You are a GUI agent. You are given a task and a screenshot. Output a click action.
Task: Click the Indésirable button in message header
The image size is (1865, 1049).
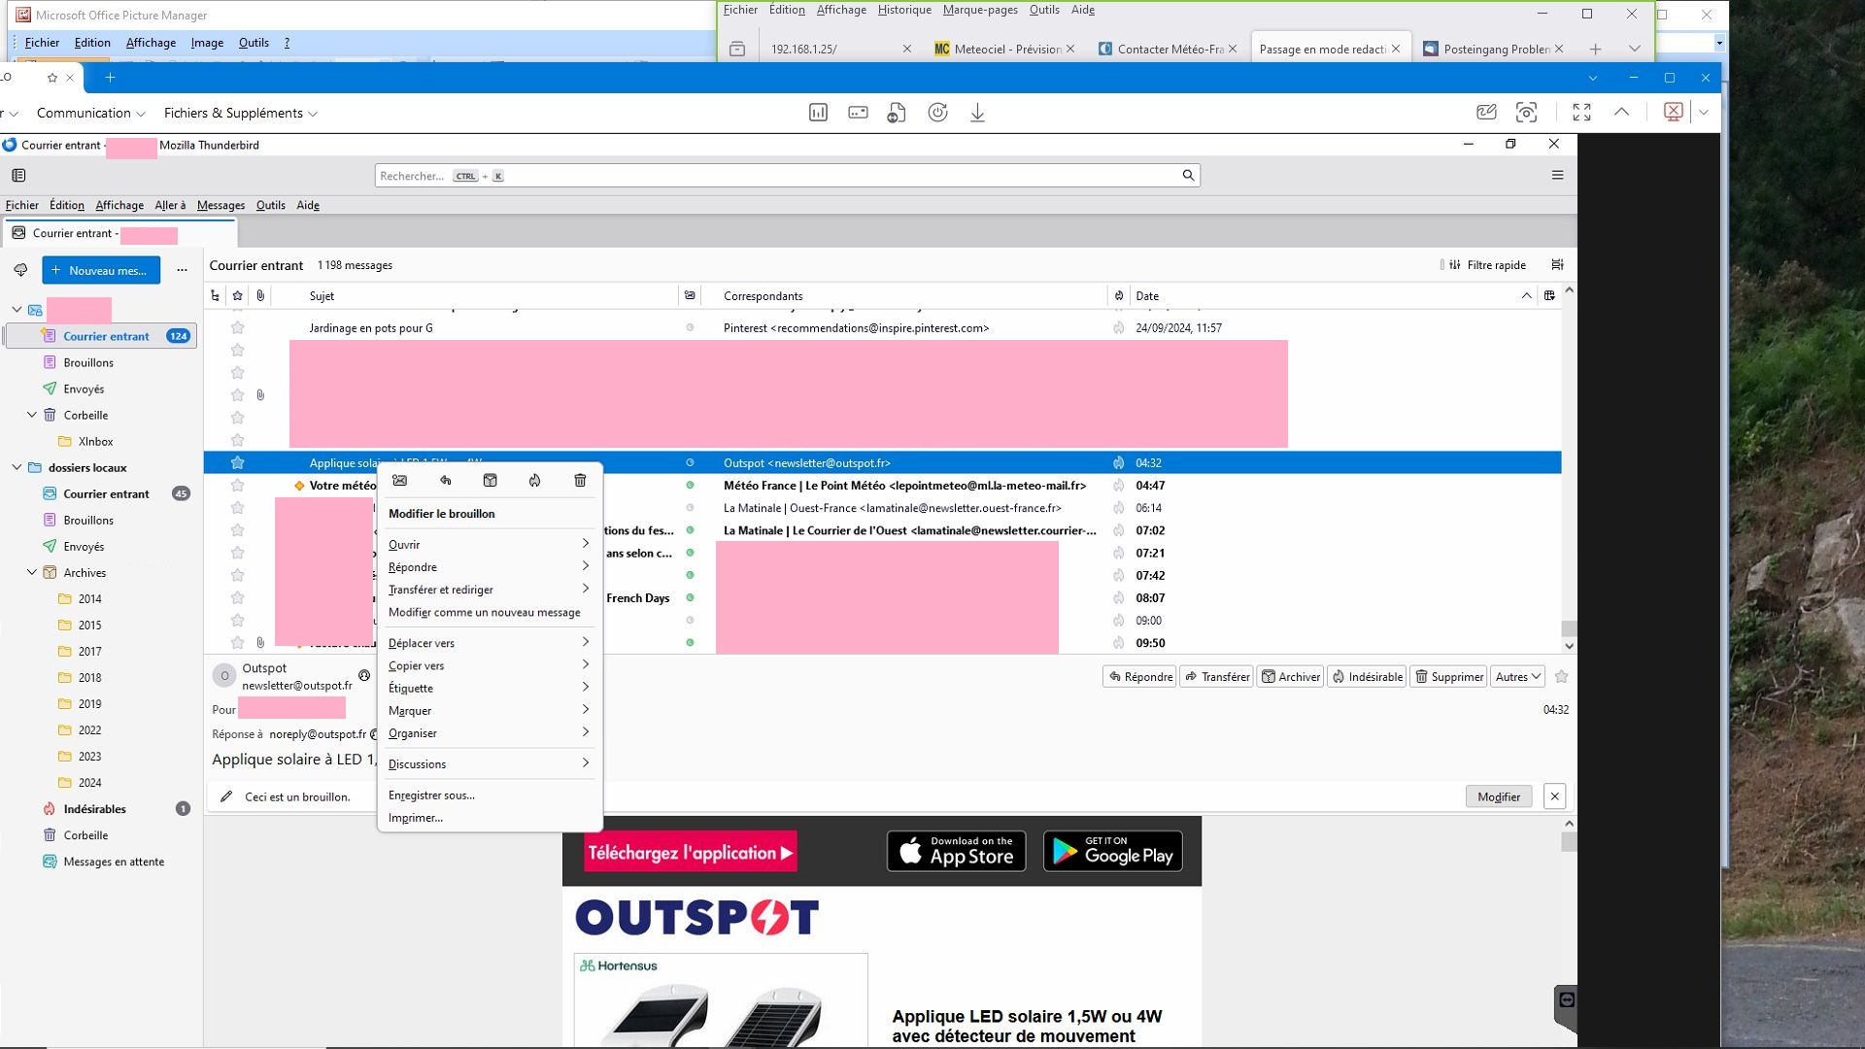pyautogui.click(x=1366, y=677)
